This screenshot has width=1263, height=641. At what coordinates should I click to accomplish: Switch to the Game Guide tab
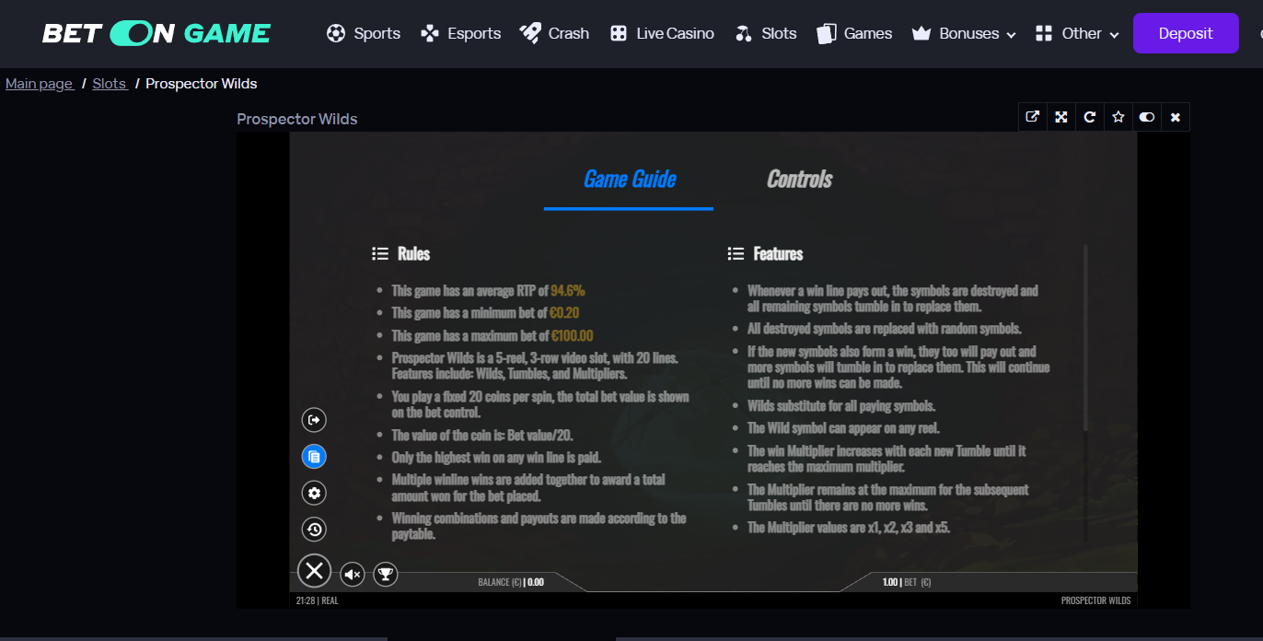(x=630, y=179)
